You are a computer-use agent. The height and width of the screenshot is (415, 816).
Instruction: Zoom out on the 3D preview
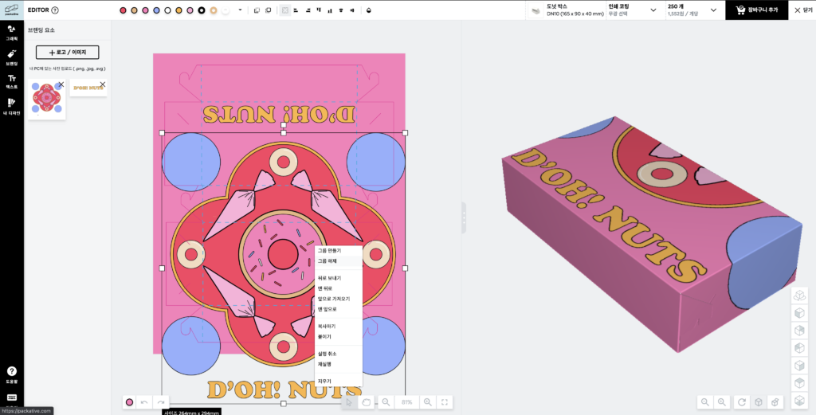pyautogui.click(x=704, y=402)
